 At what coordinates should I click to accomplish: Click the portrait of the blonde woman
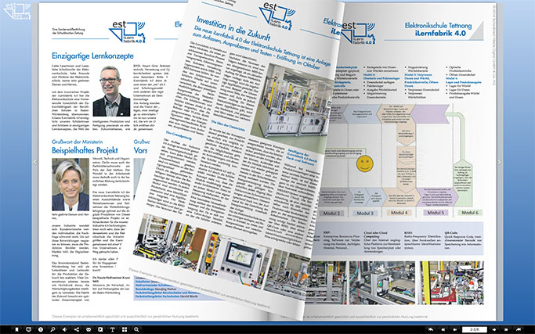70,185
